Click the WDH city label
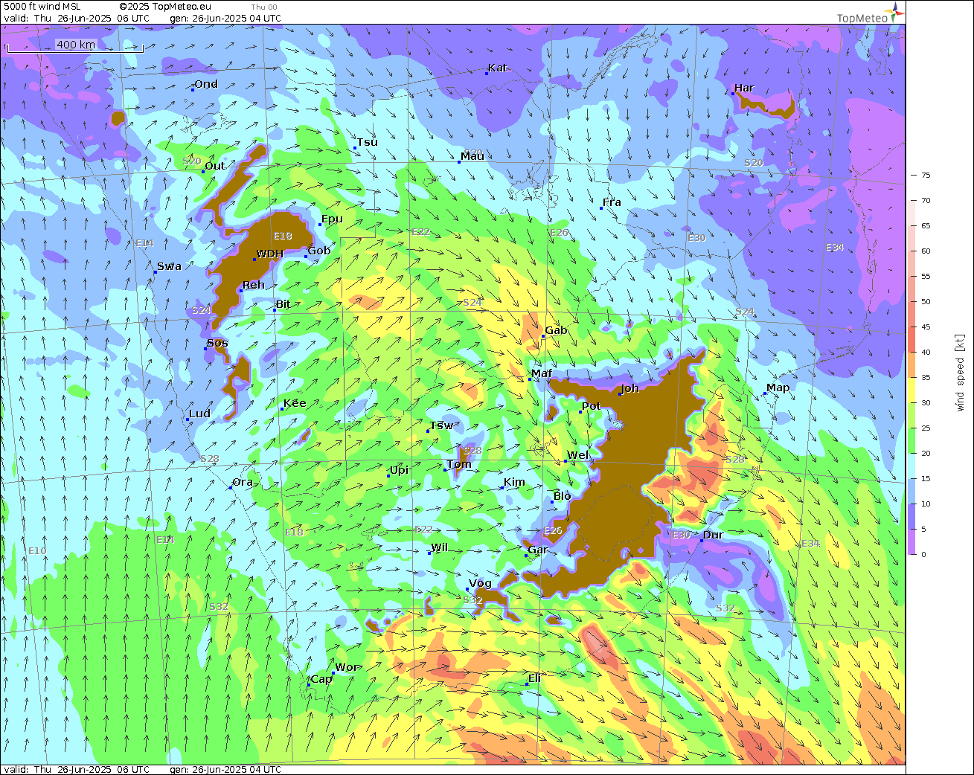This screenshot has height=775, width=974. [270, 254]
